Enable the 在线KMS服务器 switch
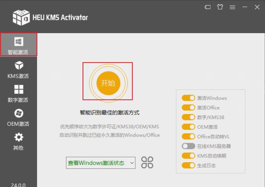Image resolution: width=265 pixels, height=187 pixels. click(x=188, y=146)
